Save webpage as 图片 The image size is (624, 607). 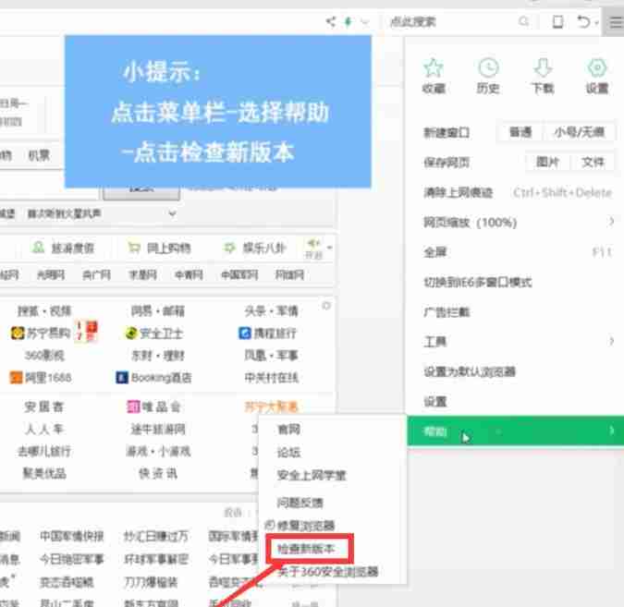pyautogui.click(x=548, y=162)
